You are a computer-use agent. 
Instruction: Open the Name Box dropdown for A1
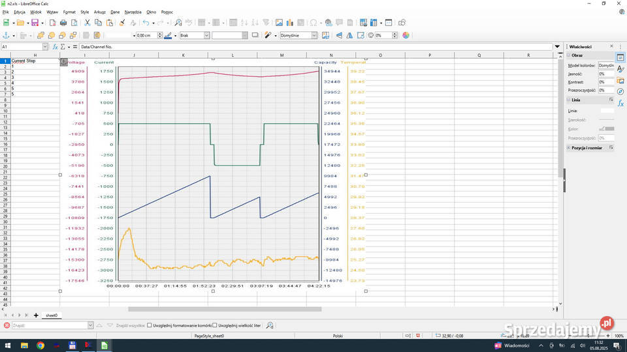pyautogui.click(x=45, y=47)
